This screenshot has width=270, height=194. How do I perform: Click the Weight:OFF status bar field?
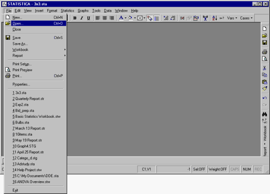pos(218,170)
